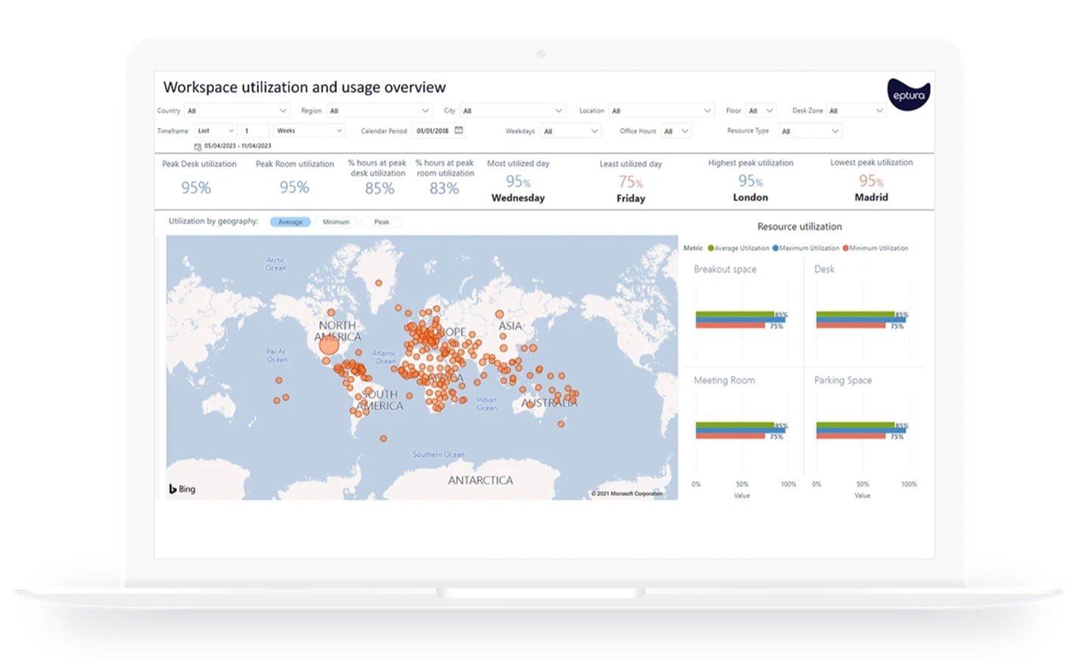Click the Greenland map data point
This screenshot has width=1083, height=663.
click(379, 283)
